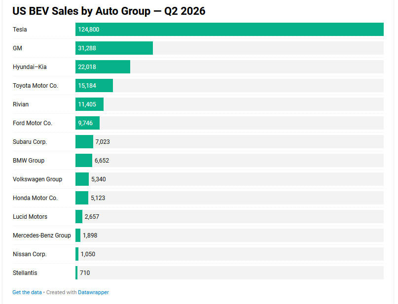Screen dimensions: 398x304
Task: Click the GM value 31,288
Action: (x=87, y=48)
